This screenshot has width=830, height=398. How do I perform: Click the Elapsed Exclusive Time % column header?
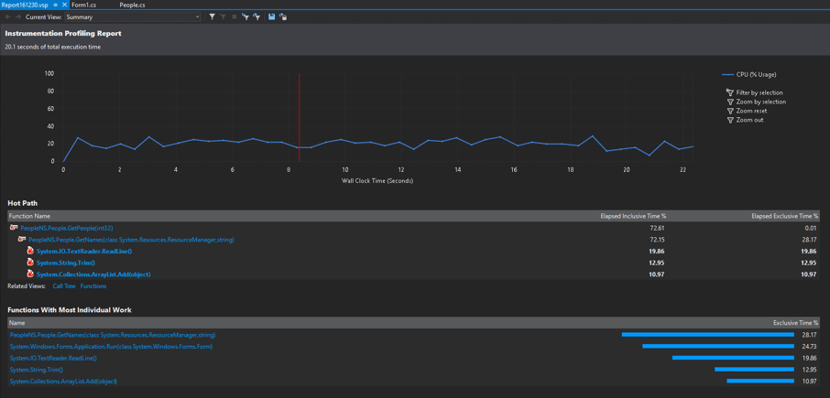[785, 216]
